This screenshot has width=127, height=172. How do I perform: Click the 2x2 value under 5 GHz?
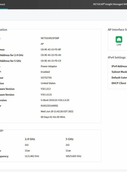click(67, 145)
